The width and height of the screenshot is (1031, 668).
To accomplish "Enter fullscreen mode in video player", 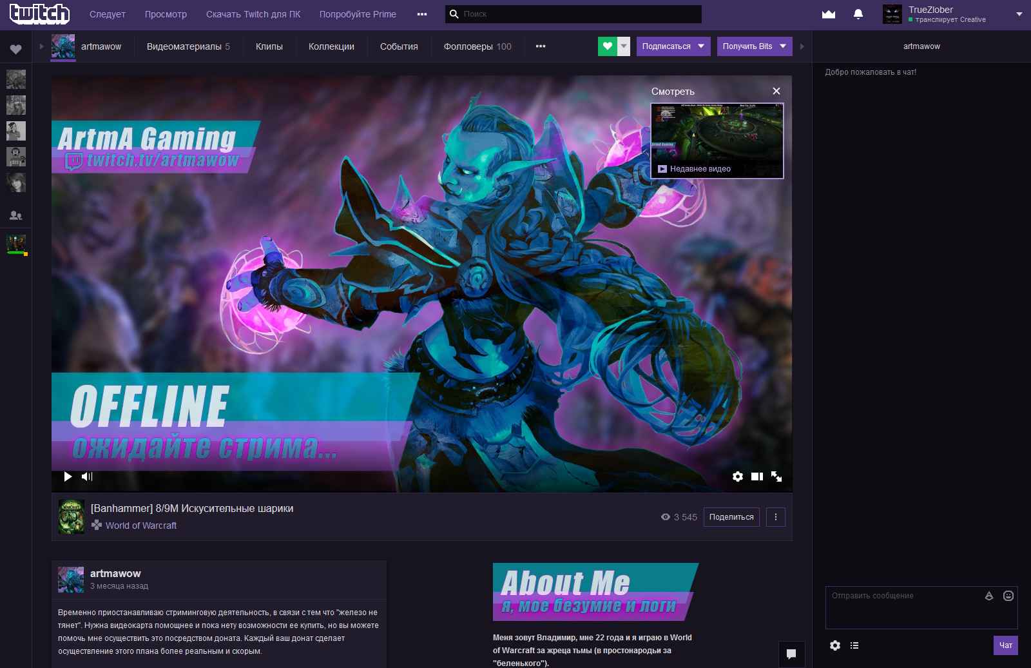I will point(776,476).
